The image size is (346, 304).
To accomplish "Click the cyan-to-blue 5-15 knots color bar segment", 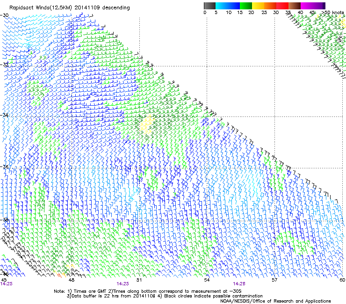I will click(228, 6).
